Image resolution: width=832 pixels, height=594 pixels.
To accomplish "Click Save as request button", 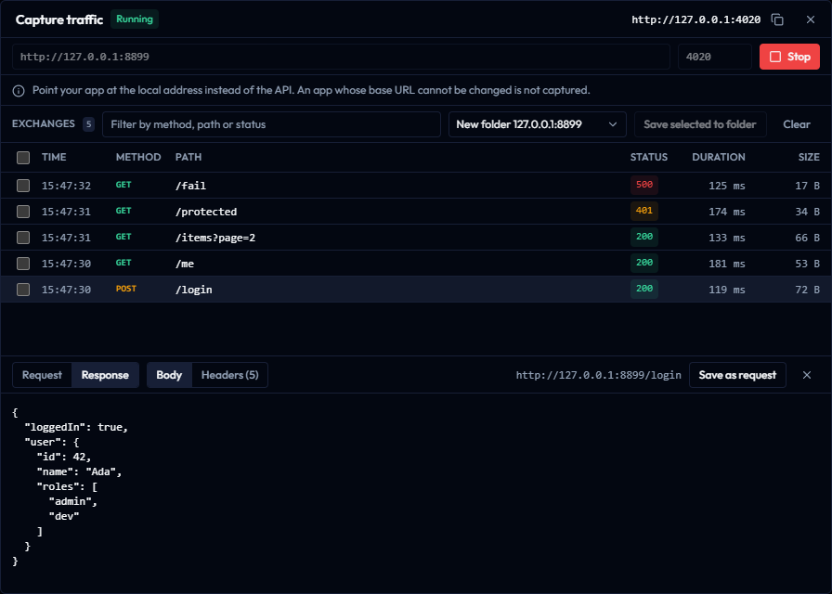I will [x=737, y=375].
